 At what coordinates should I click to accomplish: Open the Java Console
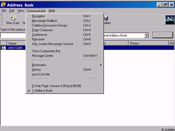coord(65,74)
